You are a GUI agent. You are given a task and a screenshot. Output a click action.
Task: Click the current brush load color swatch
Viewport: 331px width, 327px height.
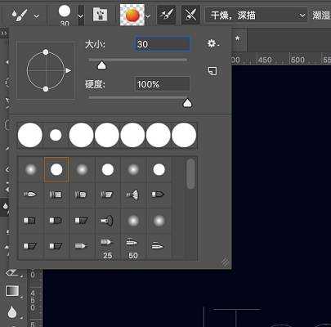click(132, 15)
